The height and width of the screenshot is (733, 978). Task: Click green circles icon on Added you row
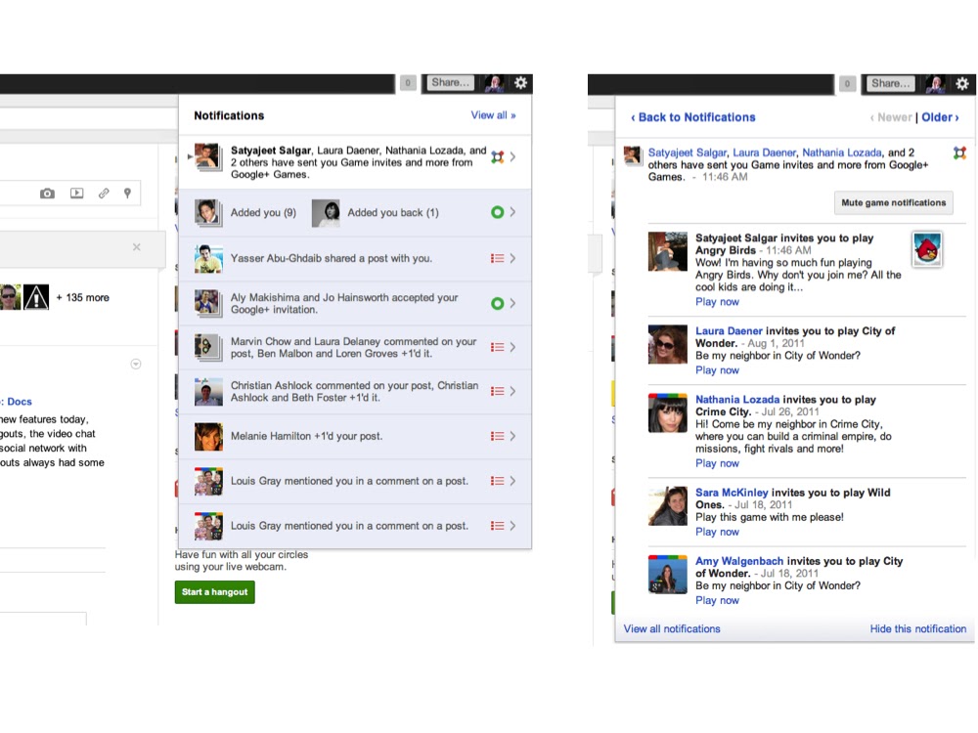497,212
